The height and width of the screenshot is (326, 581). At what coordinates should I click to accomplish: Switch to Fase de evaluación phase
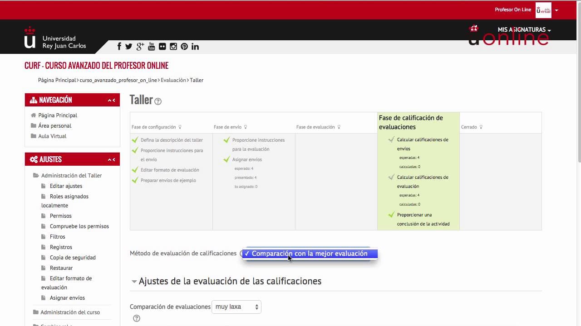[315, 127]
